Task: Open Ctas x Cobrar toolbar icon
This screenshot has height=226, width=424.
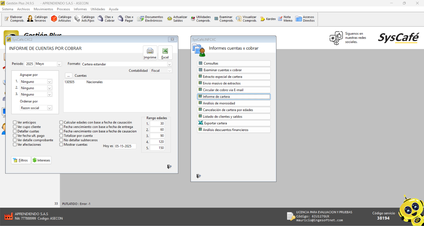Action: click(x=106, y=19)
